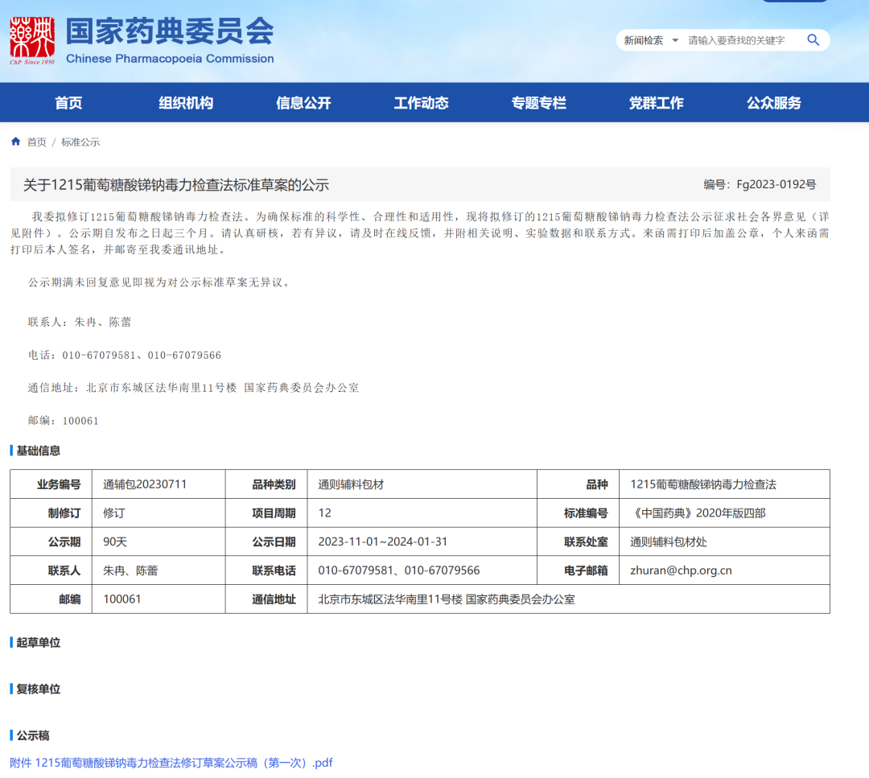Click the 基础信息 section heading
Image resolution: width=869 pixels, height=778 pixels.
click(x=38, y=451)
